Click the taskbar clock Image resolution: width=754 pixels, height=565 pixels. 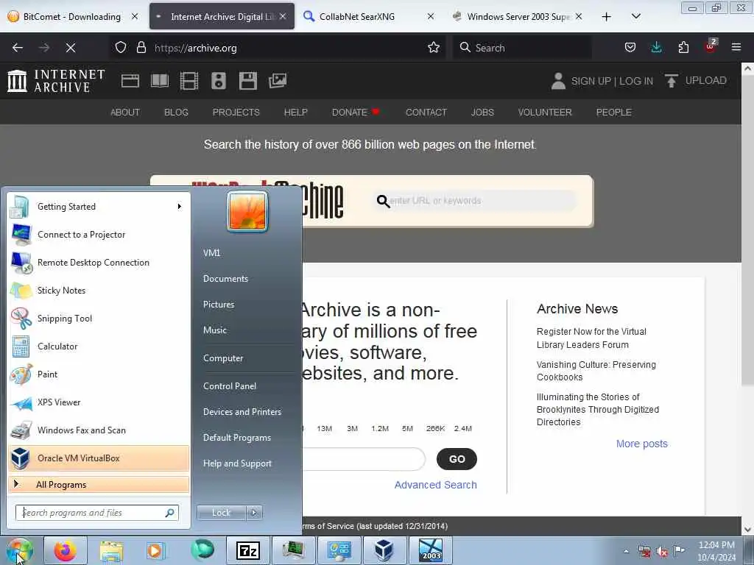[x=716, y=551]
